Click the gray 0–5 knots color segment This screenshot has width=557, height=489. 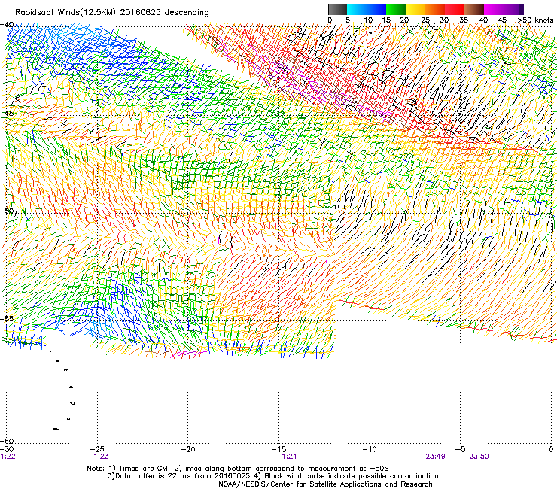337,9
